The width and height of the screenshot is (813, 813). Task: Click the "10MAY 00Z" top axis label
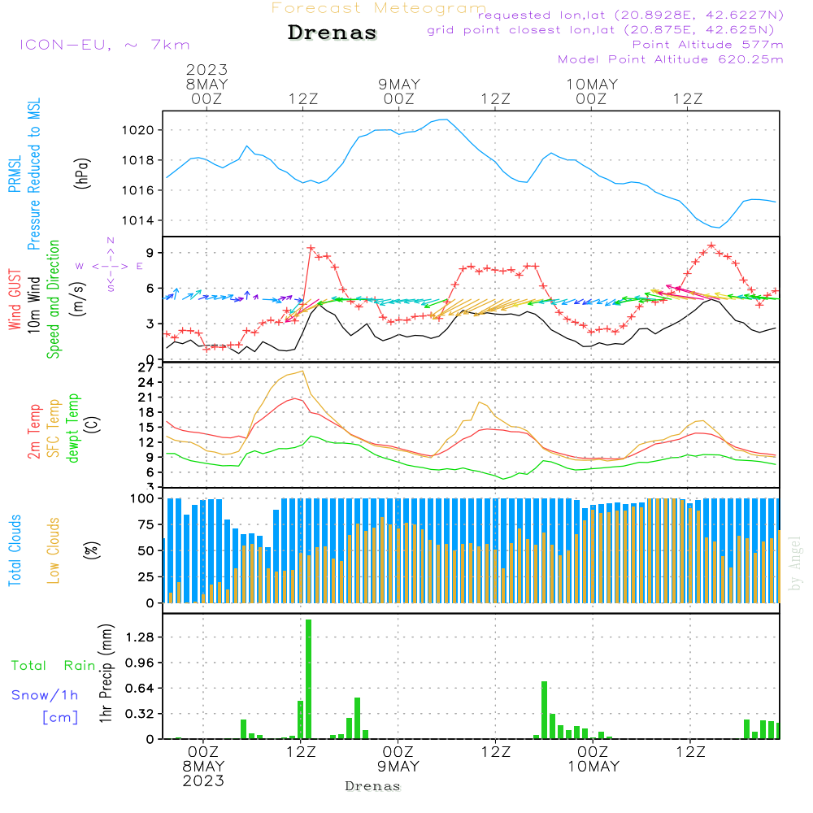(x=592, y=91)
